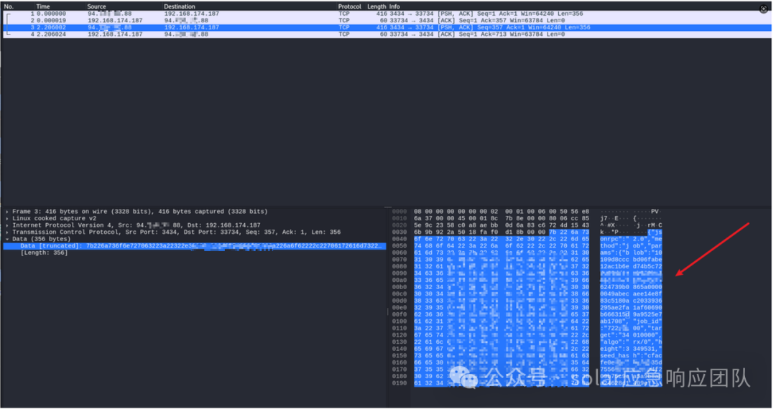The image size is (776, 409).
Task: Select packet 1 at time 0.000000
Action: (387, 14)
